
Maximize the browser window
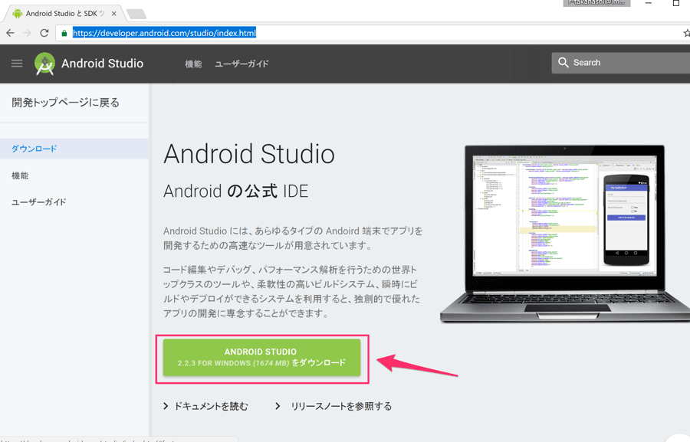(x=676, y=3)
